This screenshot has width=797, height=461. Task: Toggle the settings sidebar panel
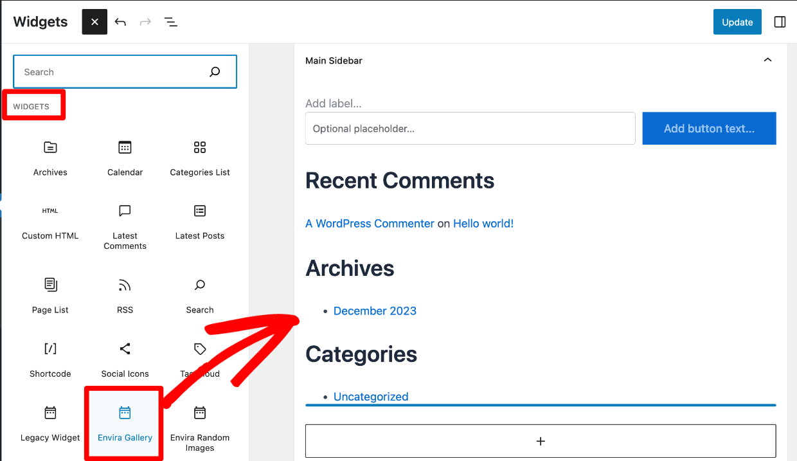point(780,22)
